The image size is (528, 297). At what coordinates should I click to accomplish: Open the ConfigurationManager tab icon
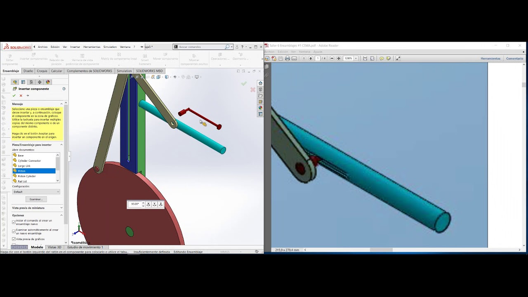pos(31,82)
